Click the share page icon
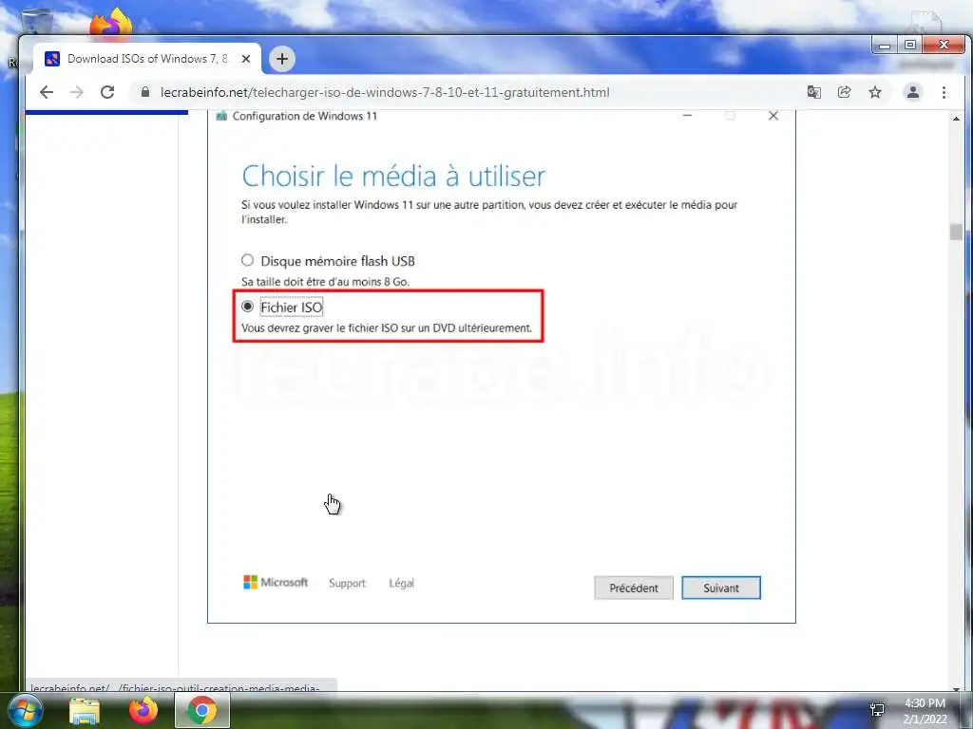The width and height of the screenshot is (973, 729). coord(844,92)
